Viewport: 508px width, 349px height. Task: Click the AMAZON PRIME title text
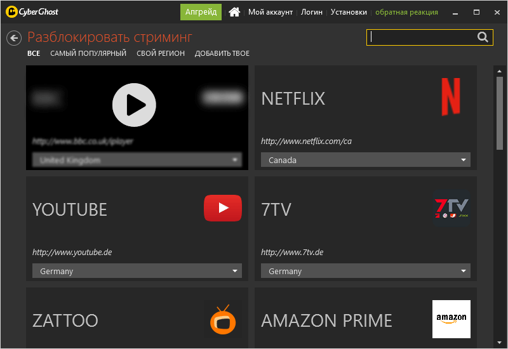pyautogui.click(x=326, y=321)
